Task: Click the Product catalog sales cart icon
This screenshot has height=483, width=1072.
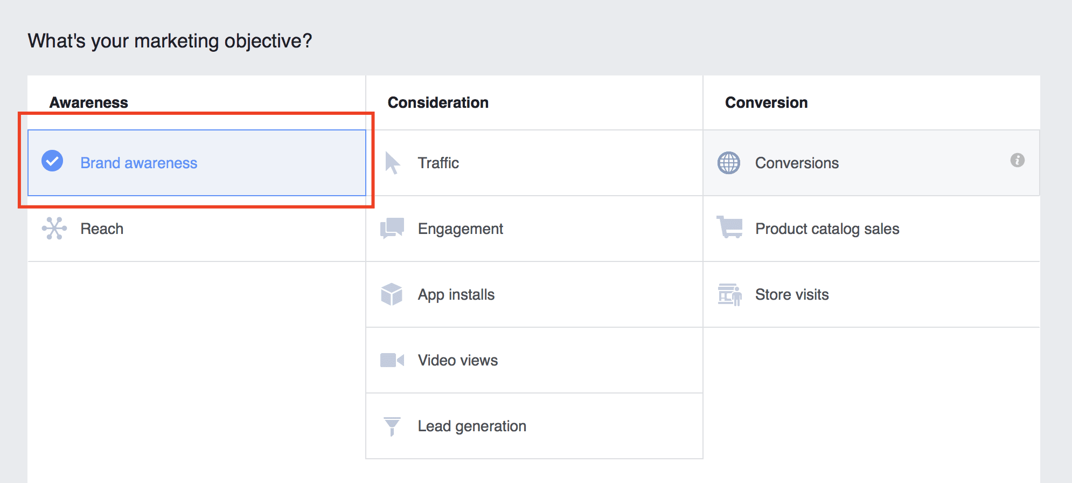Action: click(729, 227)
